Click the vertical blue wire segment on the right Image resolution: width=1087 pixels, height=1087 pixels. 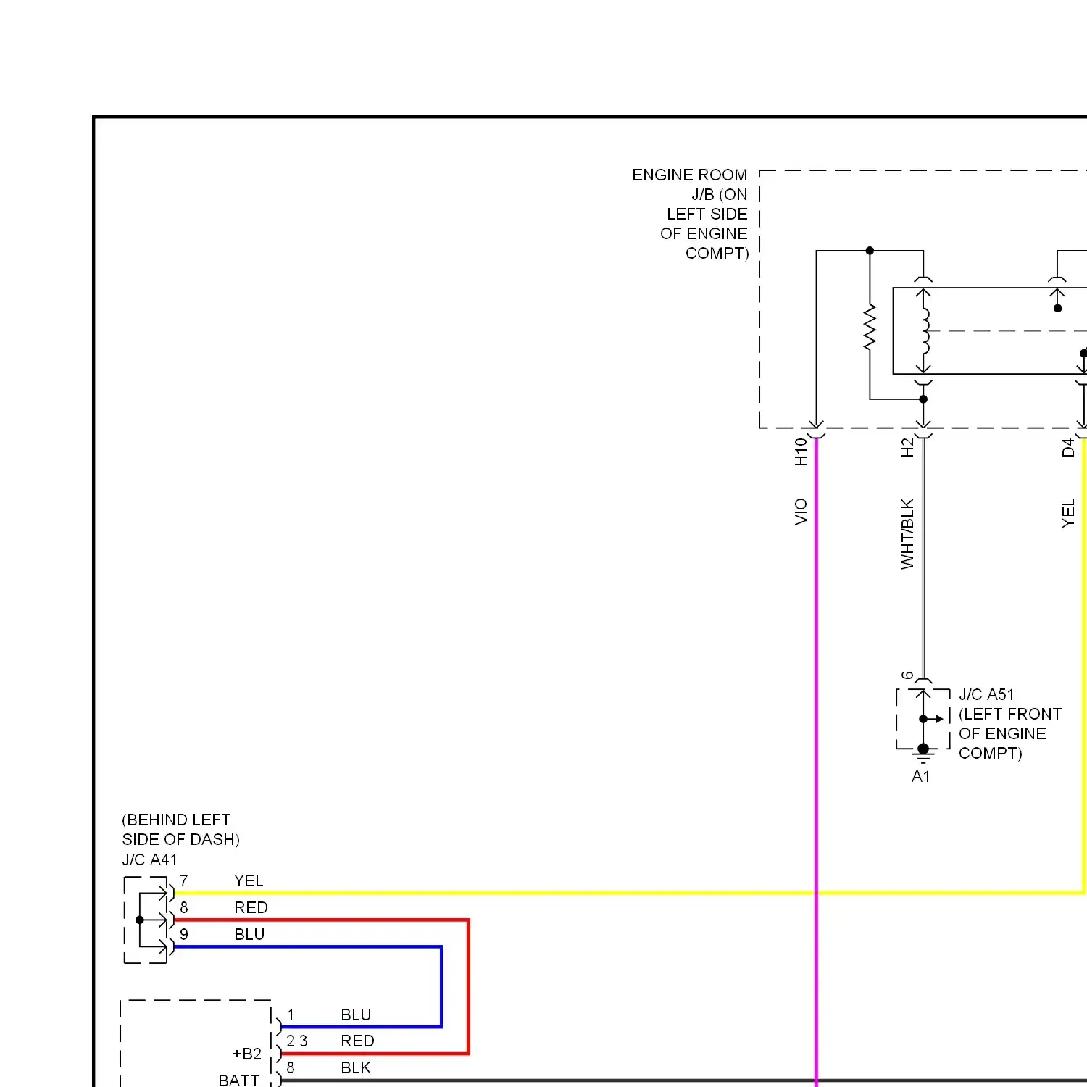pos(441,986)
